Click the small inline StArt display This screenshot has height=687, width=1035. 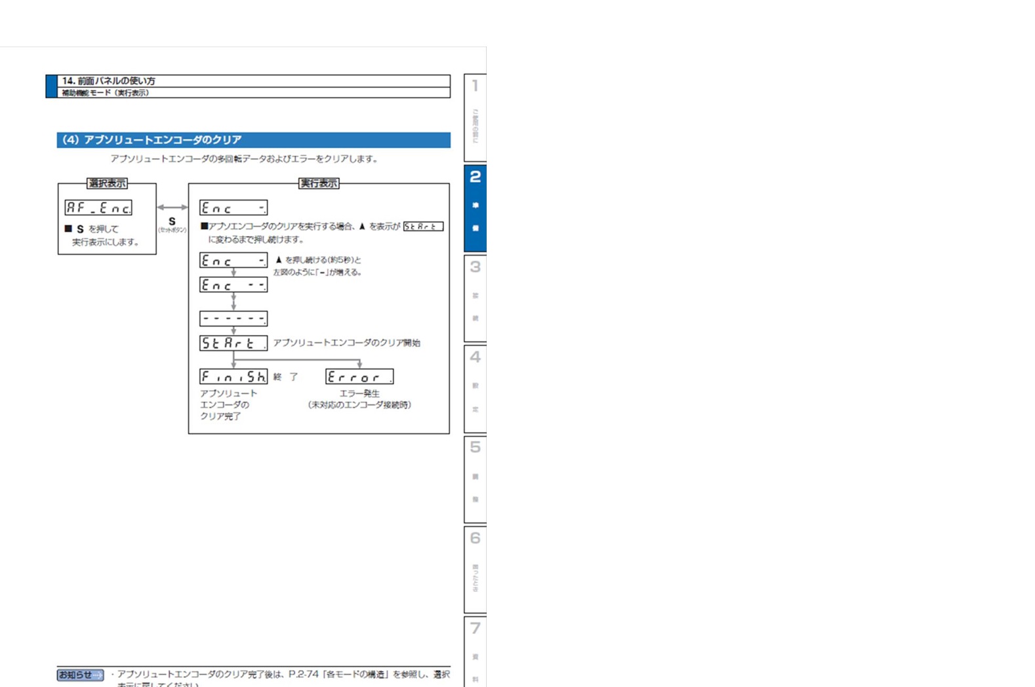click(423, 226)
